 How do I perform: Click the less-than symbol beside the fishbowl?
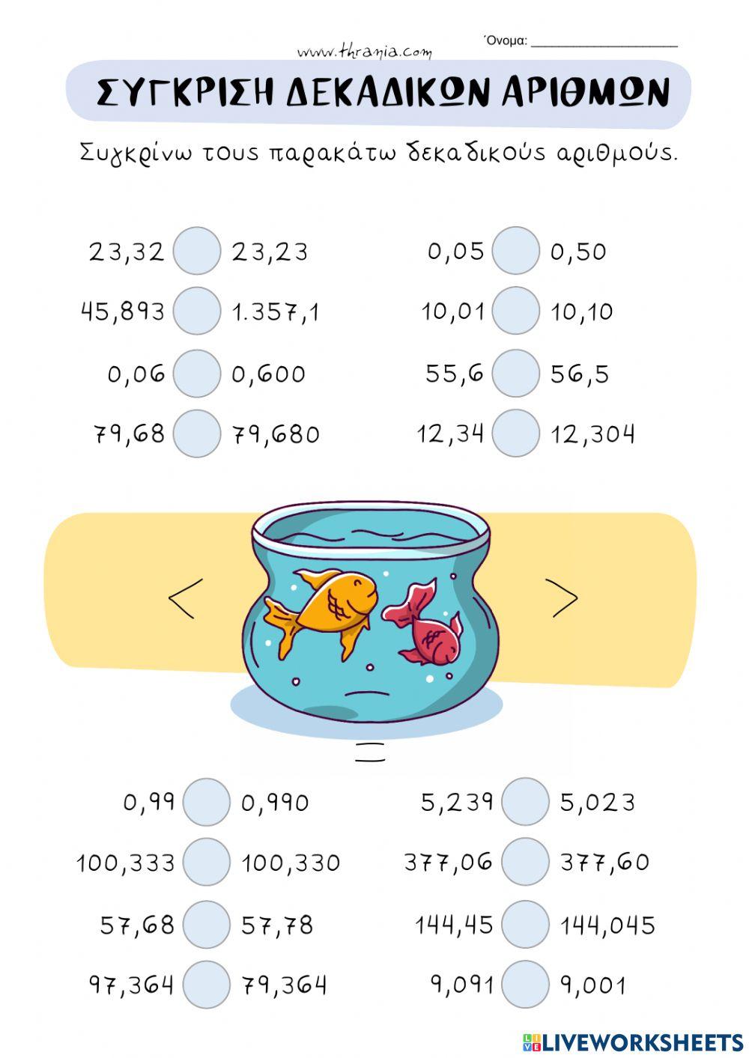(x=181, y=598)
